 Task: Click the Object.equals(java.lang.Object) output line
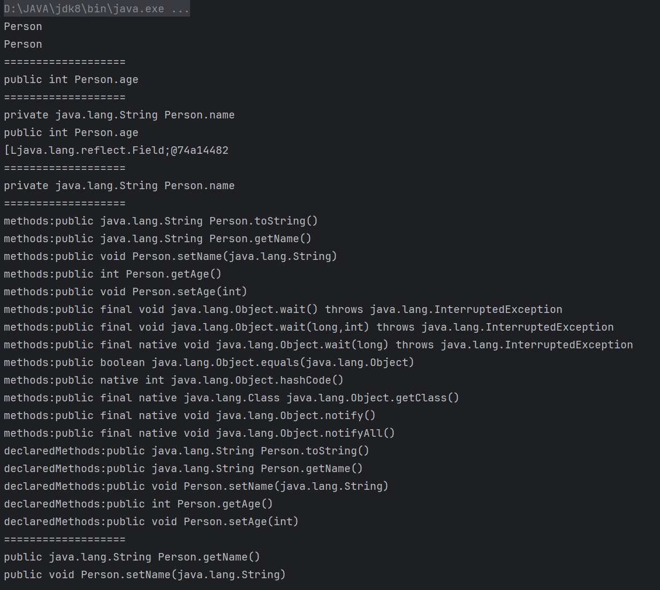[x=209, y=363]
